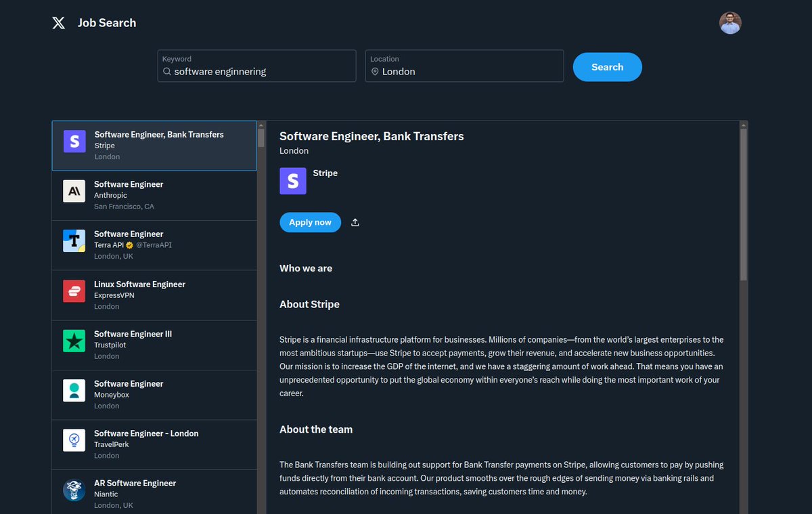Click the ExpressVPN company logo
812x514 pixels.
74,291
